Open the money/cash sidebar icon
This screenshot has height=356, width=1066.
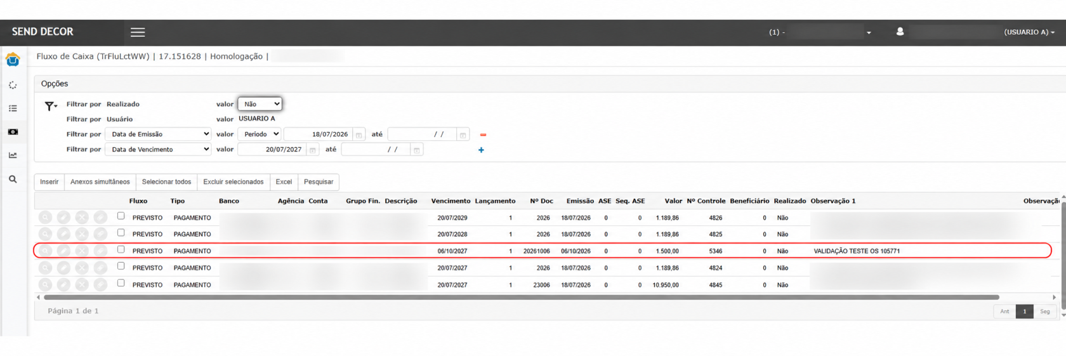tap(13, 132)
